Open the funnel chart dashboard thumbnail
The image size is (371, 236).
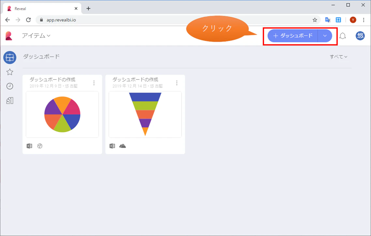[x=145, y=114]
